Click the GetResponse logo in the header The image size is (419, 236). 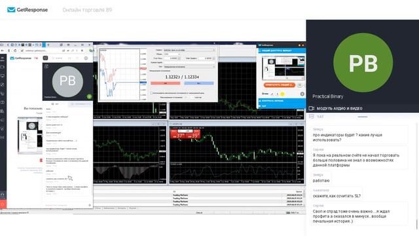[27, 10]
